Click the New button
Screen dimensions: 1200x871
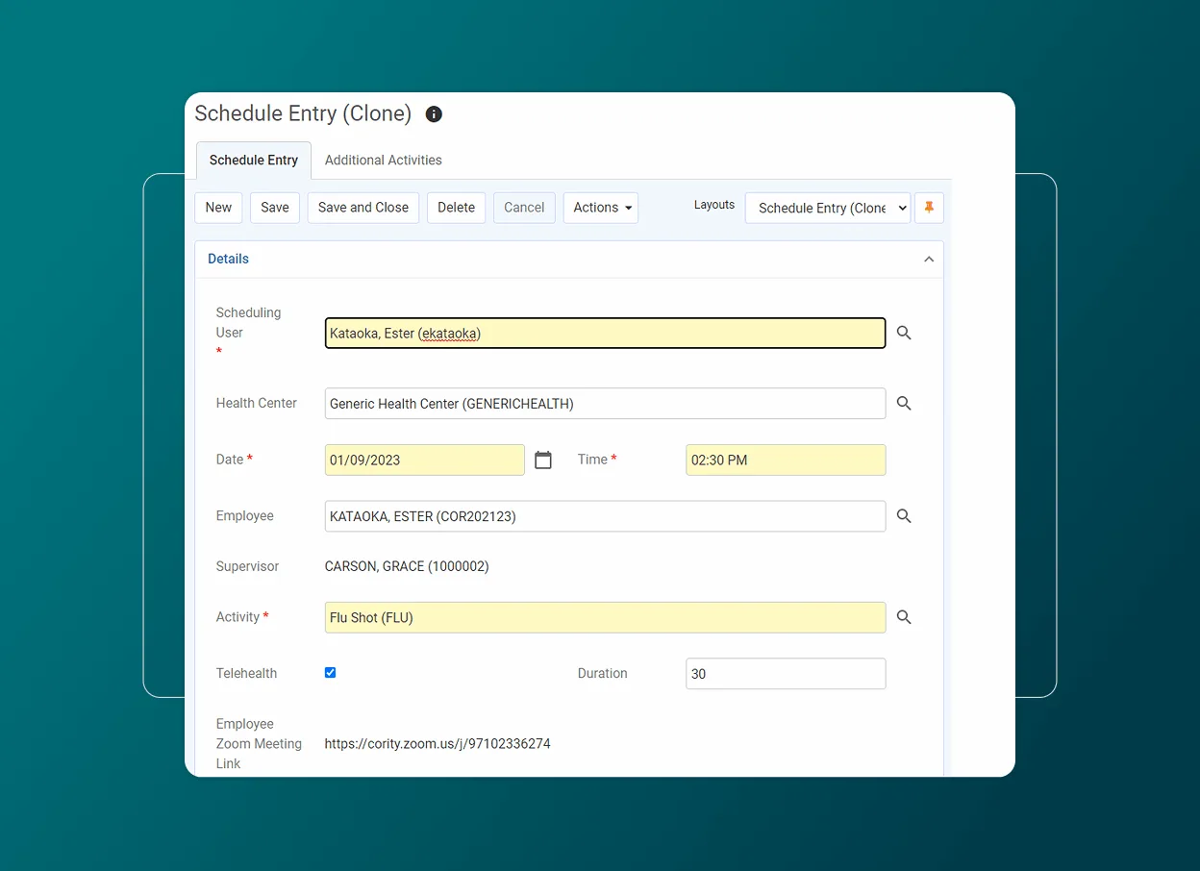coord(218,207)
